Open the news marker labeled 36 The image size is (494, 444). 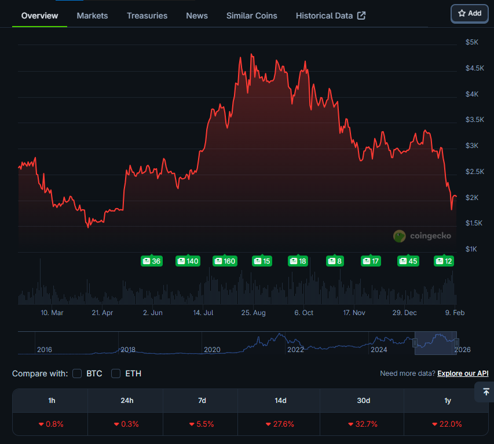[x=152, y=261]
